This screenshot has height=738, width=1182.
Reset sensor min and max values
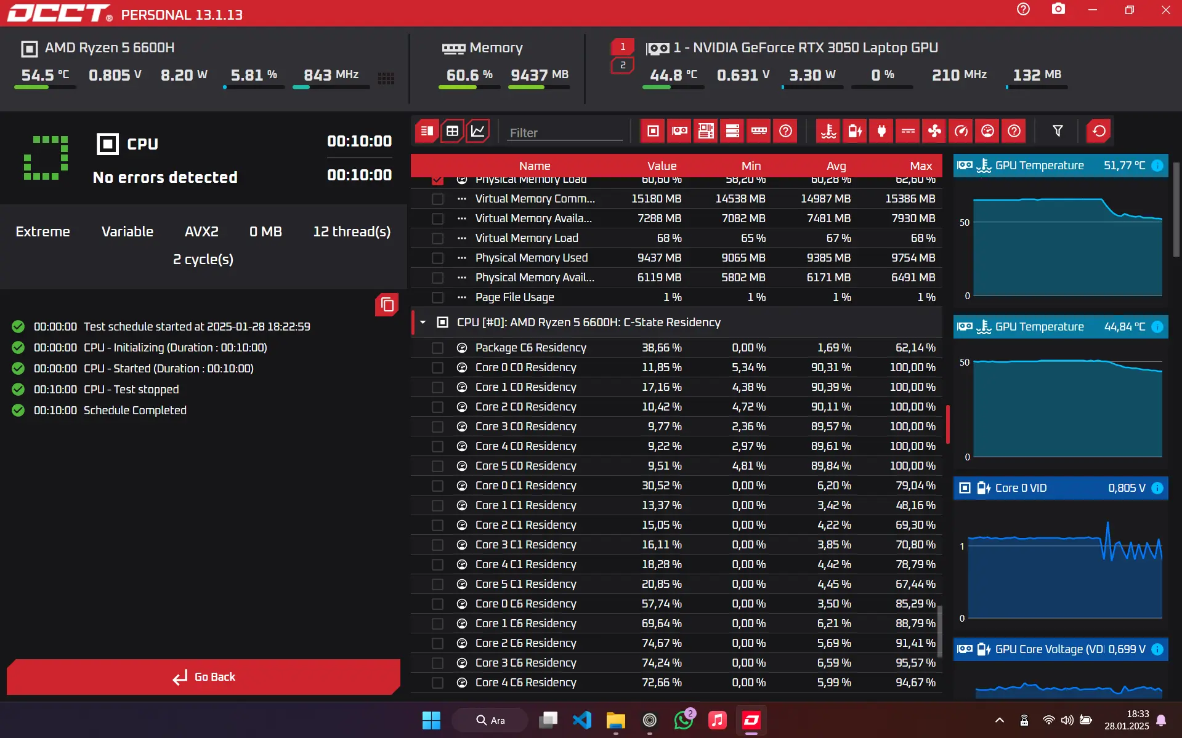[x=1099, y=131]
